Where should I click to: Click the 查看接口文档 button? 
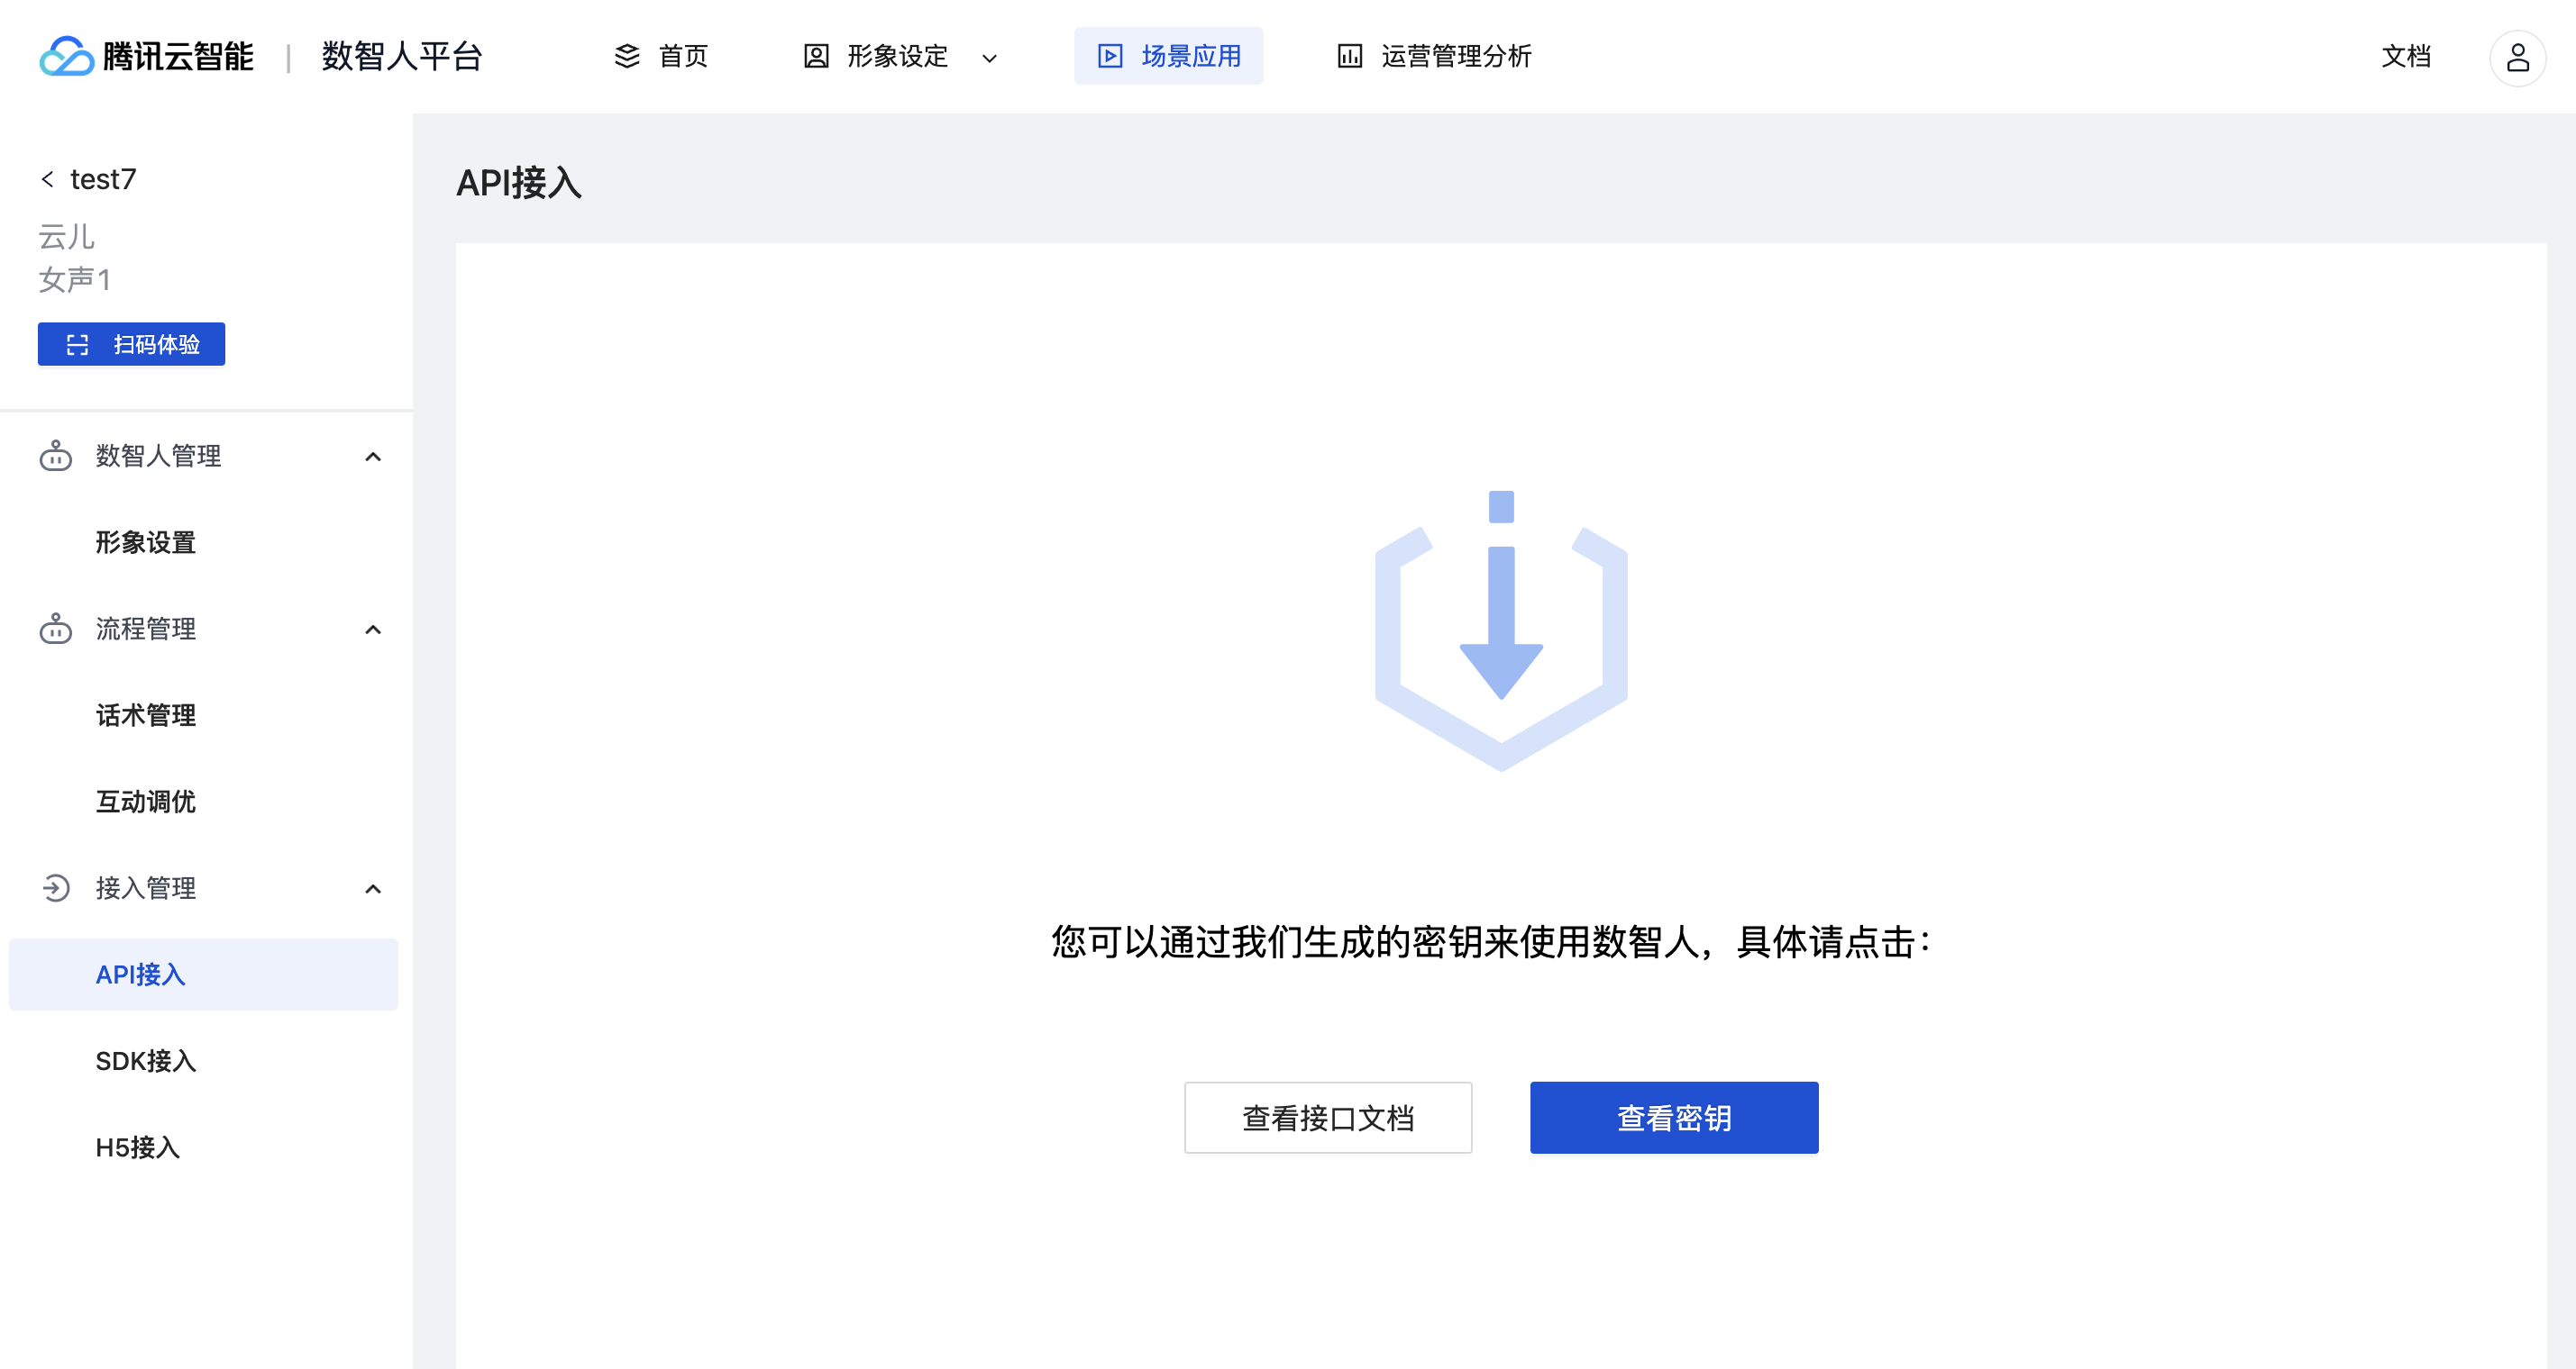tap(1327, 1117)
